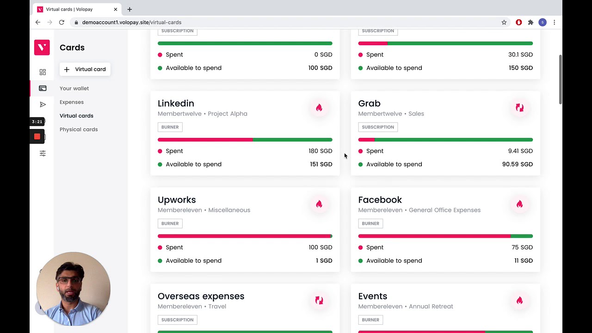Screen dimensions: 592x333
Task: Click the BURNER tag on the Events card
Action: [x=370, y=320]
